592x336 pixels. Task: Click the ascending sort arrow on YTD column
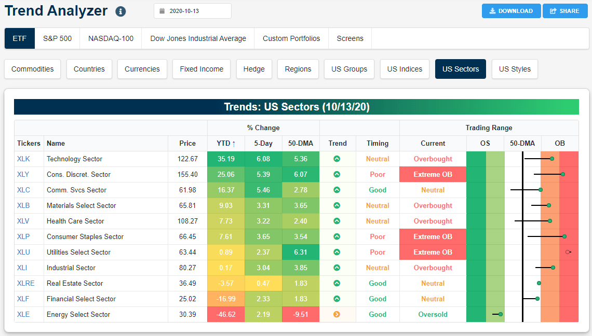click(234, 143)
